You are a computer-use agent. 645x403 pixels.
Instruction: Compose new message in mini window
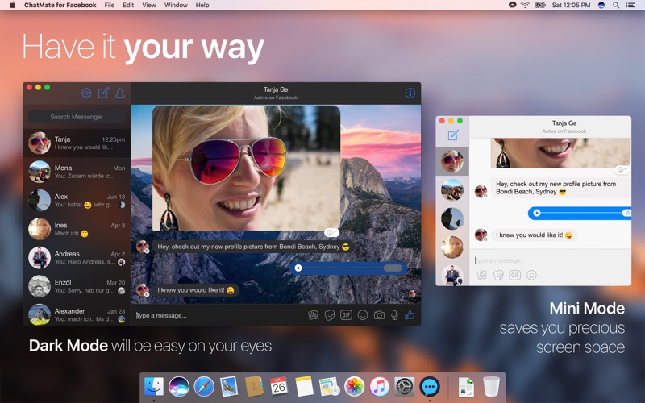[x=453, y=135]
